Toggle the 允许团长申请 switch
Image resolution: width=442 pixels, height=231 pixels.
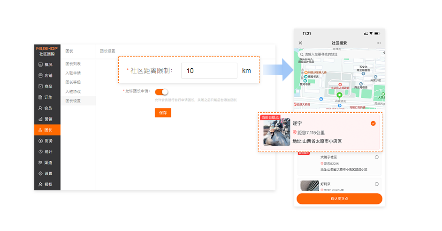tap(161, 92)
